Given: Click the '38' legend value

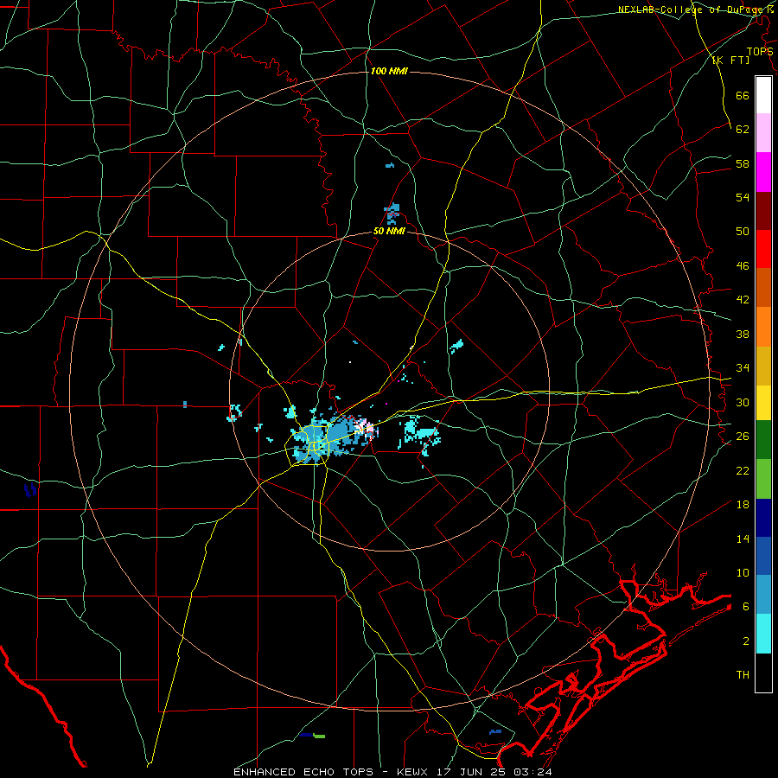Looking at the screenshot, I should [x=743, y=334].
